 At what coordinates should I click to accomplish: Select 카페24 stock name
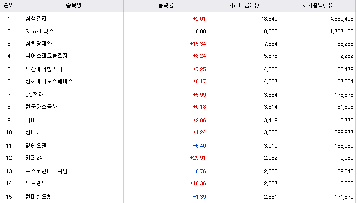point(34,157)
